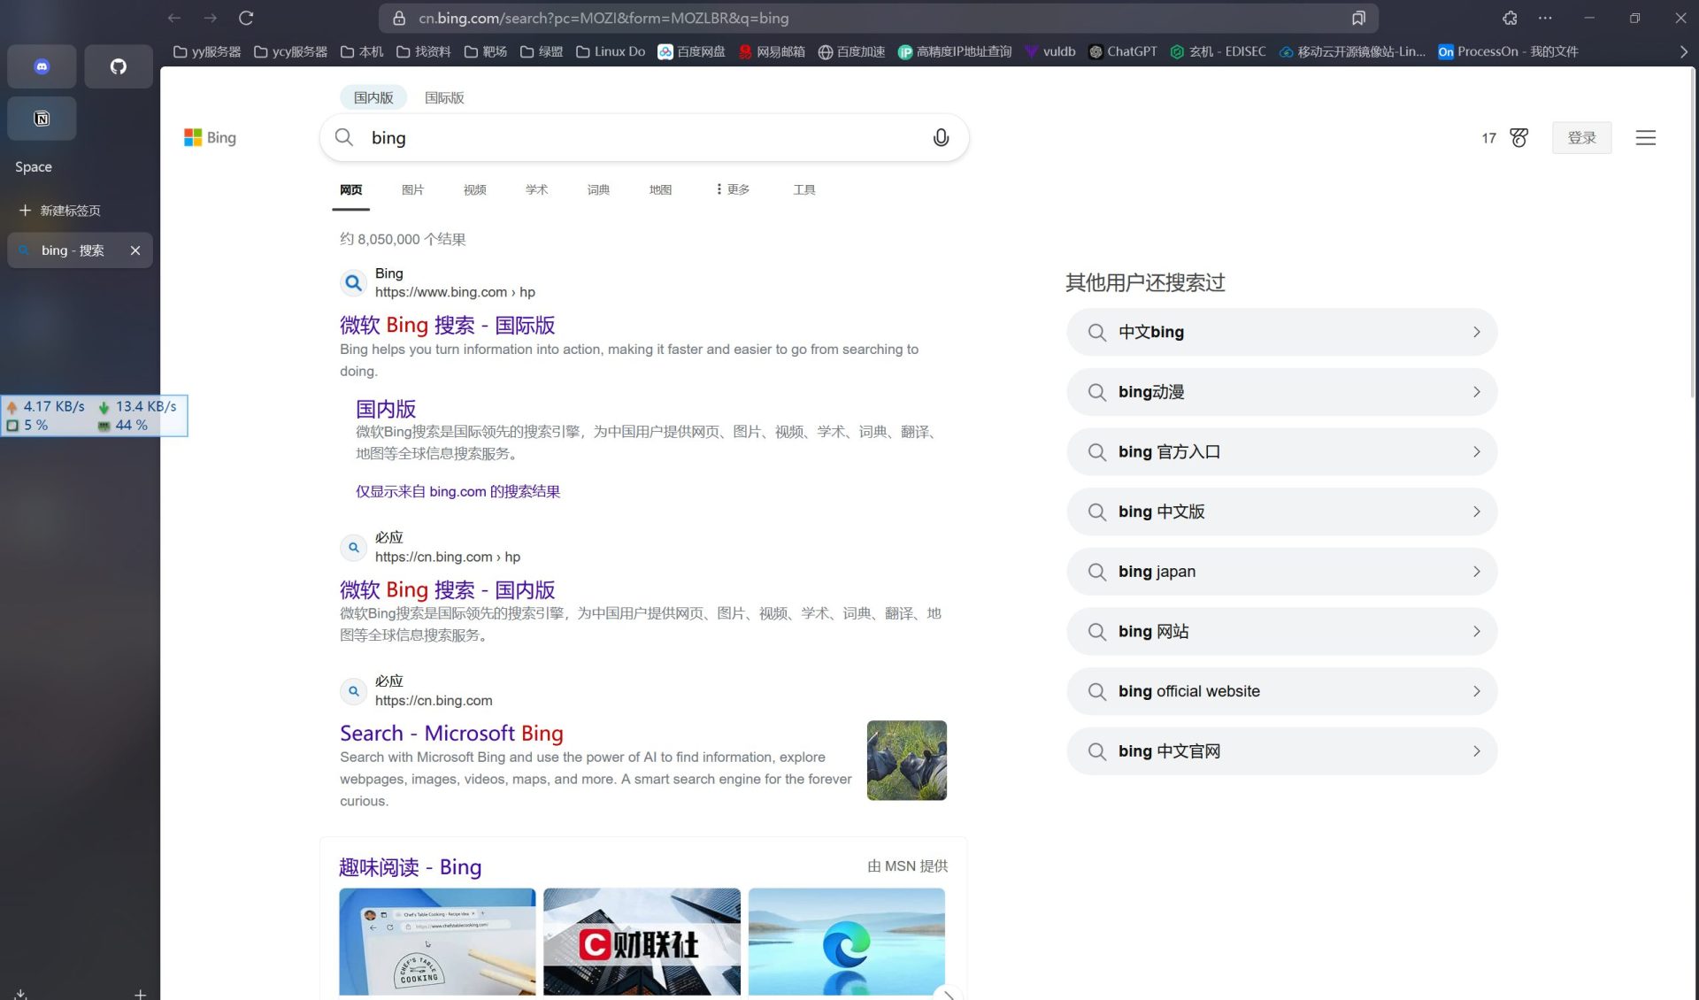The width and height of the screenshot is (1699, 1000).
Task: Open the Bing hamburger menu
Action: 1645,137
